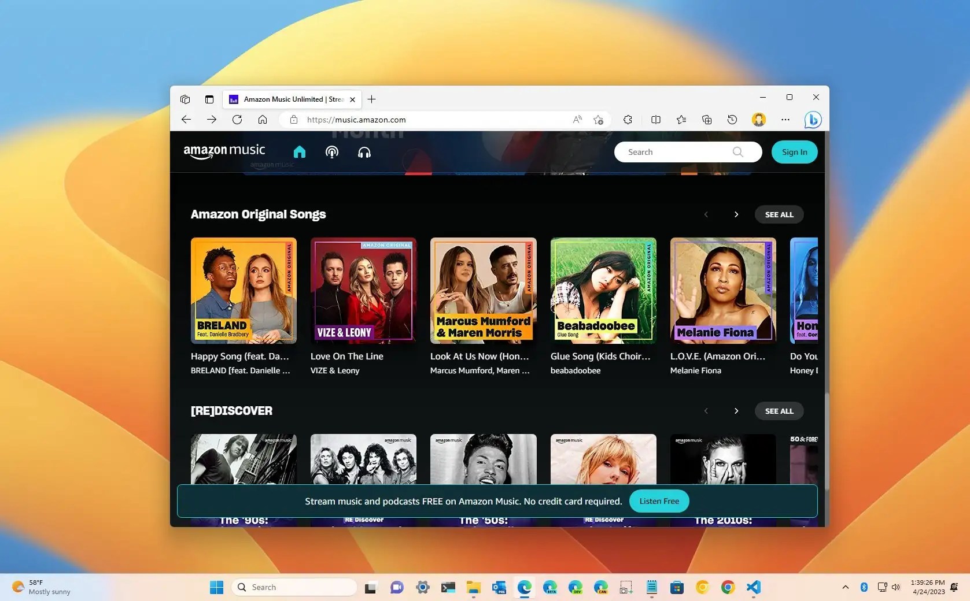Click the Amazon Music logo
Screen dimensions: 970x601
[224, 150]
